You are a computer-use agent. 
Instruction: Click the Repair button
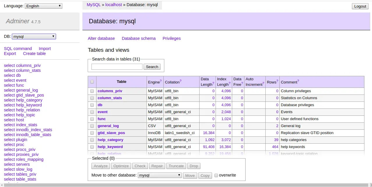[x=157, y=166]
